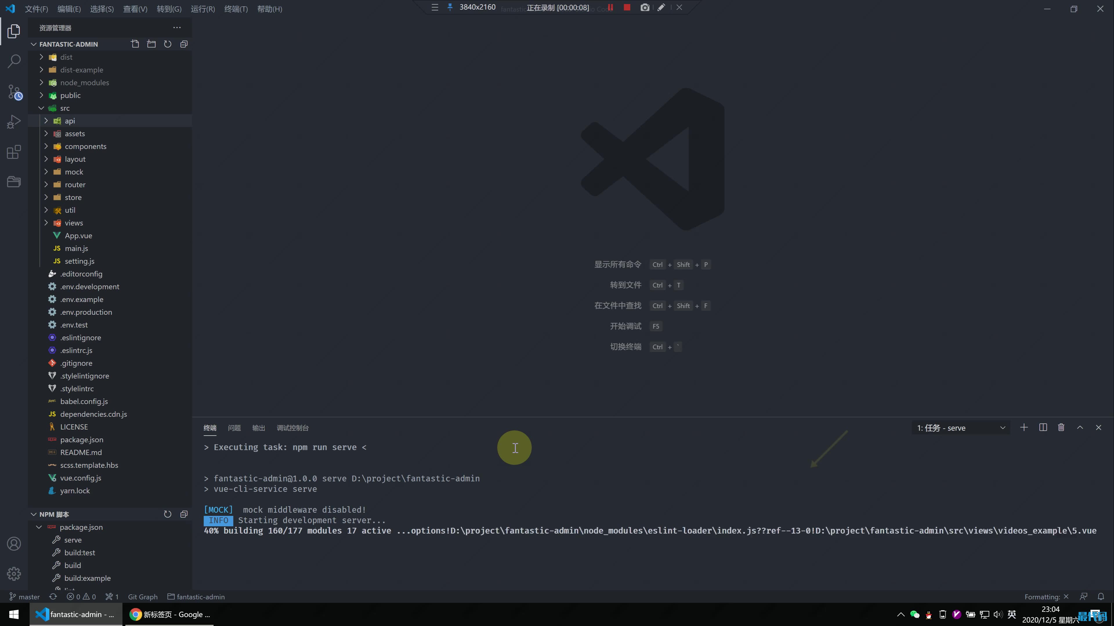
Task: Switch to the 问题 panel tab
Action: click(x=234, y=428)
